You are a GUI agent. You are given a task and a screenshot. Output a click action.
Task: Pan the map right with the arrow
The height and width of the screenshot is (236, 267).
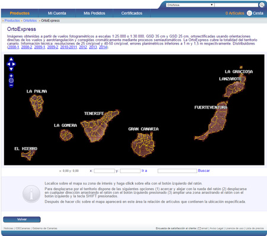(x=14, y=64)
